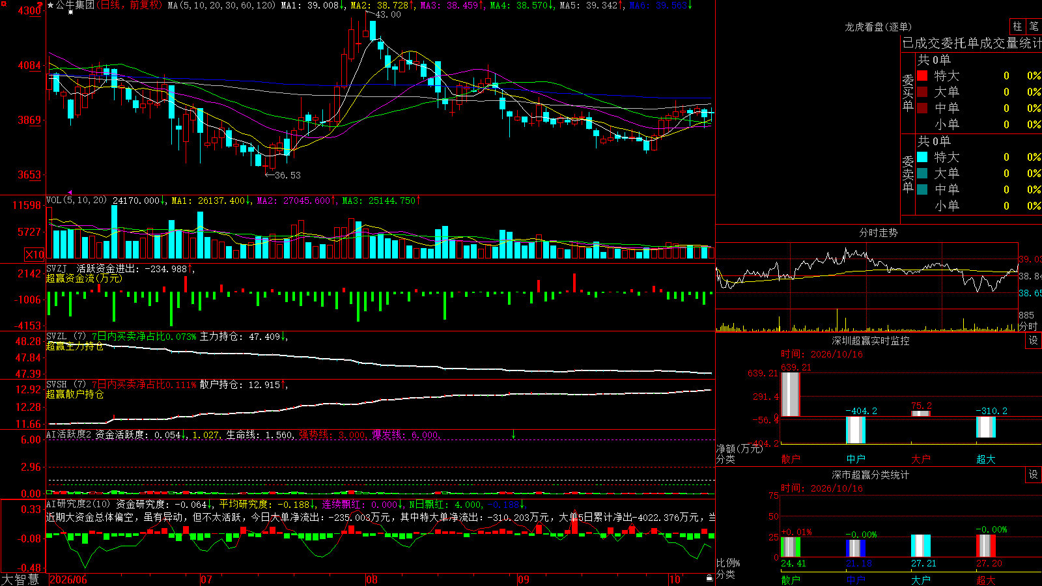The image size is (1042, 586).
Task: Open 设 settings for 深市超赢分类统计
Action: pos(1033,475)
